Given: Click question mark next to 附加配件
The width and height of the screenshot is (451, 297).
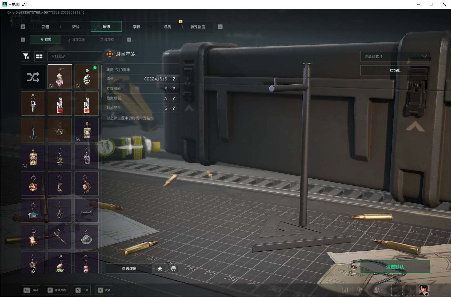Looking at the screenshot, I should tap(174, 108).
